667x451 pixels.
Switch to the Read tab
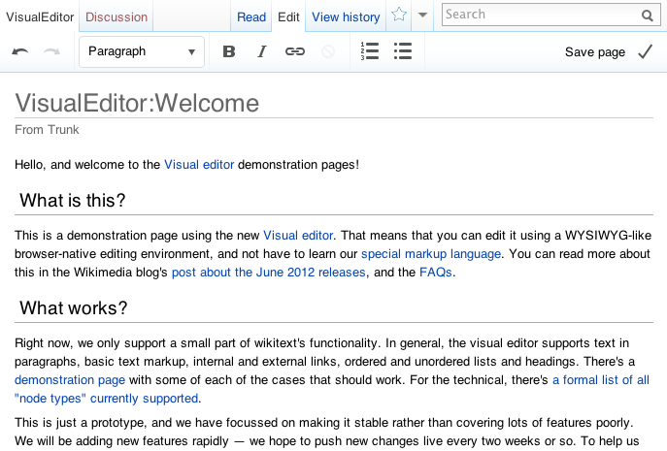(251, 16)
